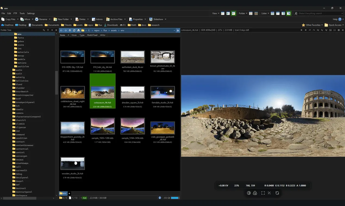Click the Folder Tree vertical scrollbar
The image size is (345, 206).
(x=57, y=83)
